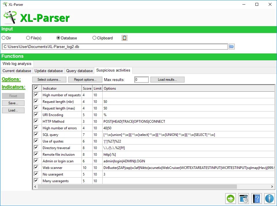Viewport: 277px width, 206px height.
Task: Toggle the header checkbox for all indicators
Action: (x=36, y=88)
